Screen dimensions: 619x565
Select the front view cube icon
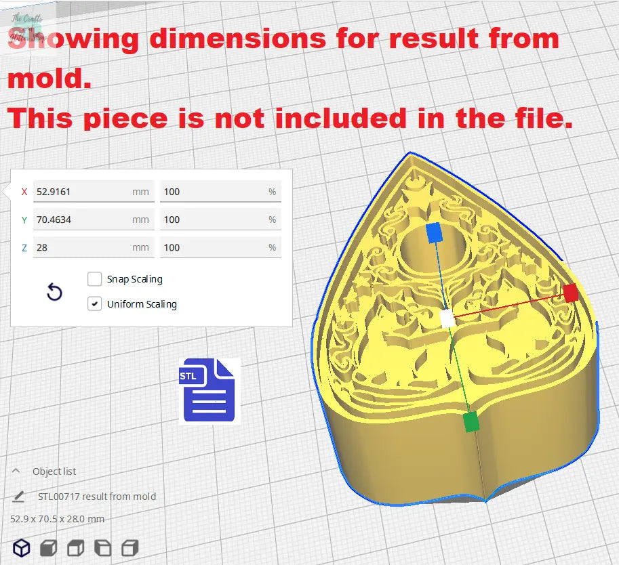[48, 547]
